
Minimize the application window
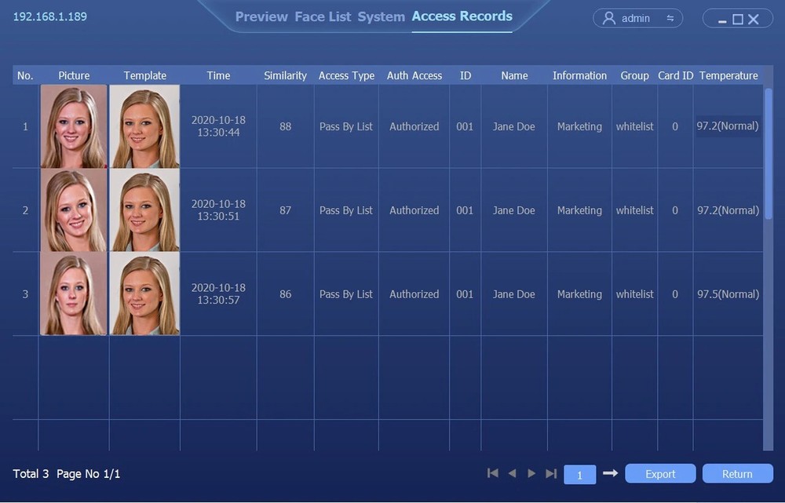(722, 21)
